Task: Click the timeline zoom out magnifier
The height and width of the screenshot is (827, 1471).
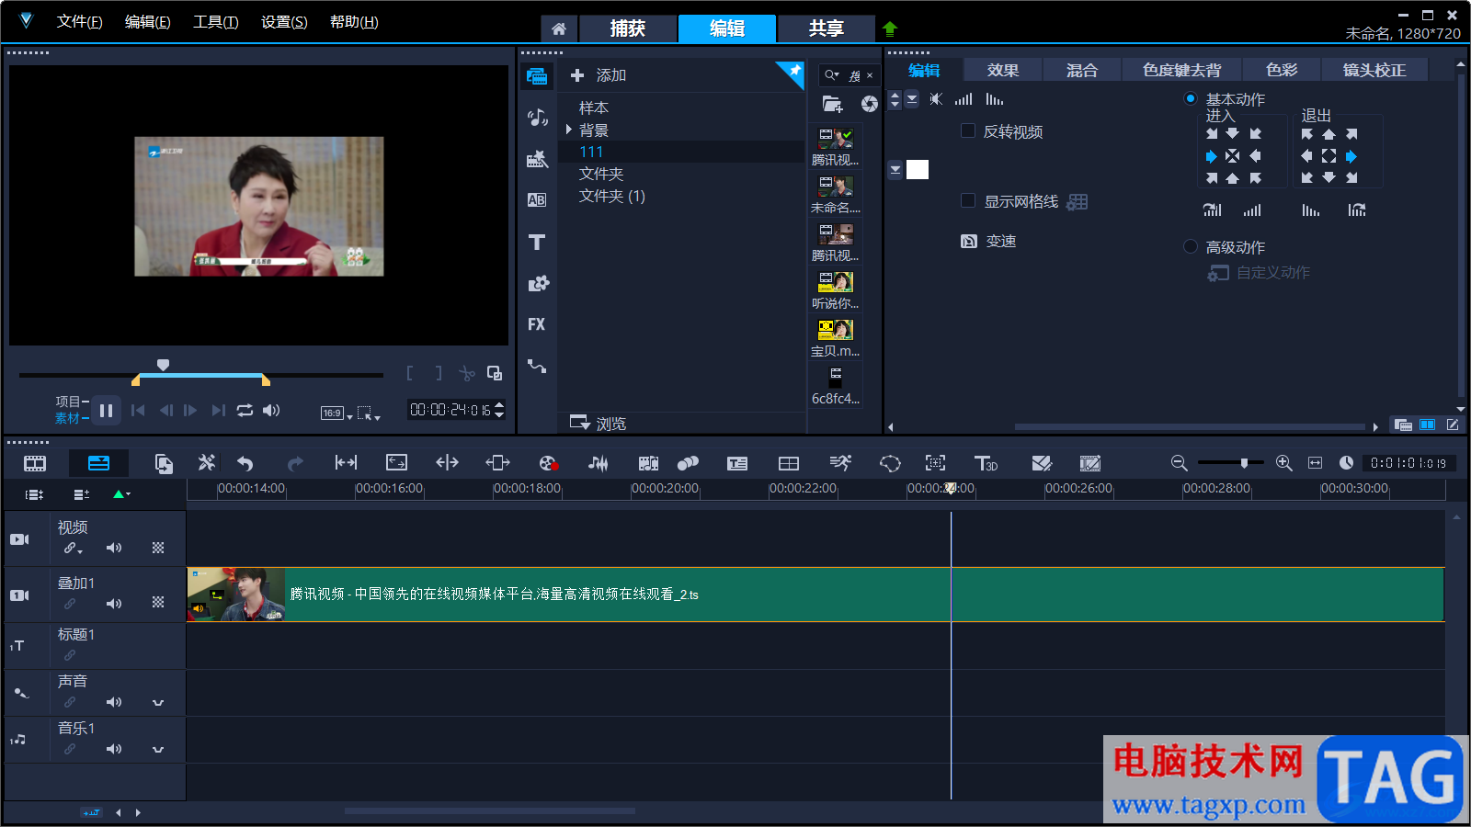Action: pyautogui.click(x=1180, y=463)
